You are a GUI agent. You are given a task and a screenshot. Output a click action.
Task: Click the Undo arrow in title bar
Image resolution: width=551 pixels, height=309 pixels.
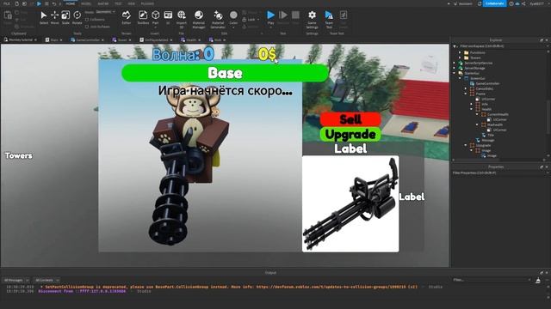pos(54,3)
